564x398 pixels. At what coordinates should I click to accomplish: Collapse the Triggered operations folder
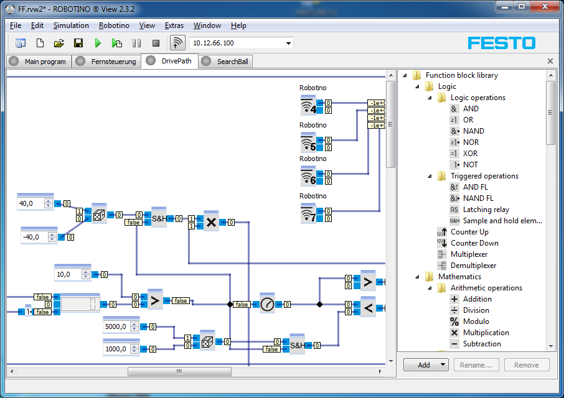430,176
